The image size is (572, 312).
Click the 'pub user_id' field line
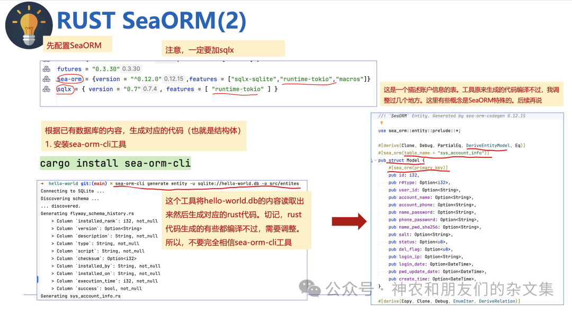tap(425, 190)
